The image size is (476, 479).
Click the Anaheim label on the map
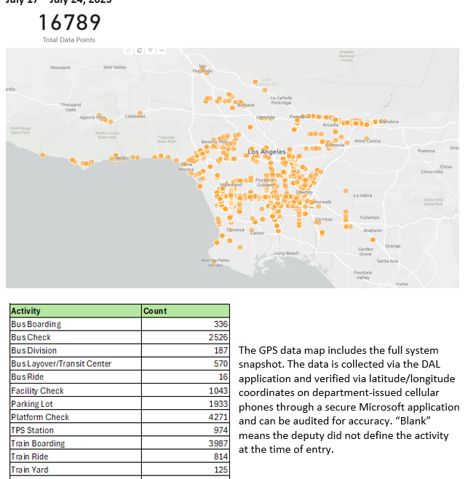(x=373, y=230)
